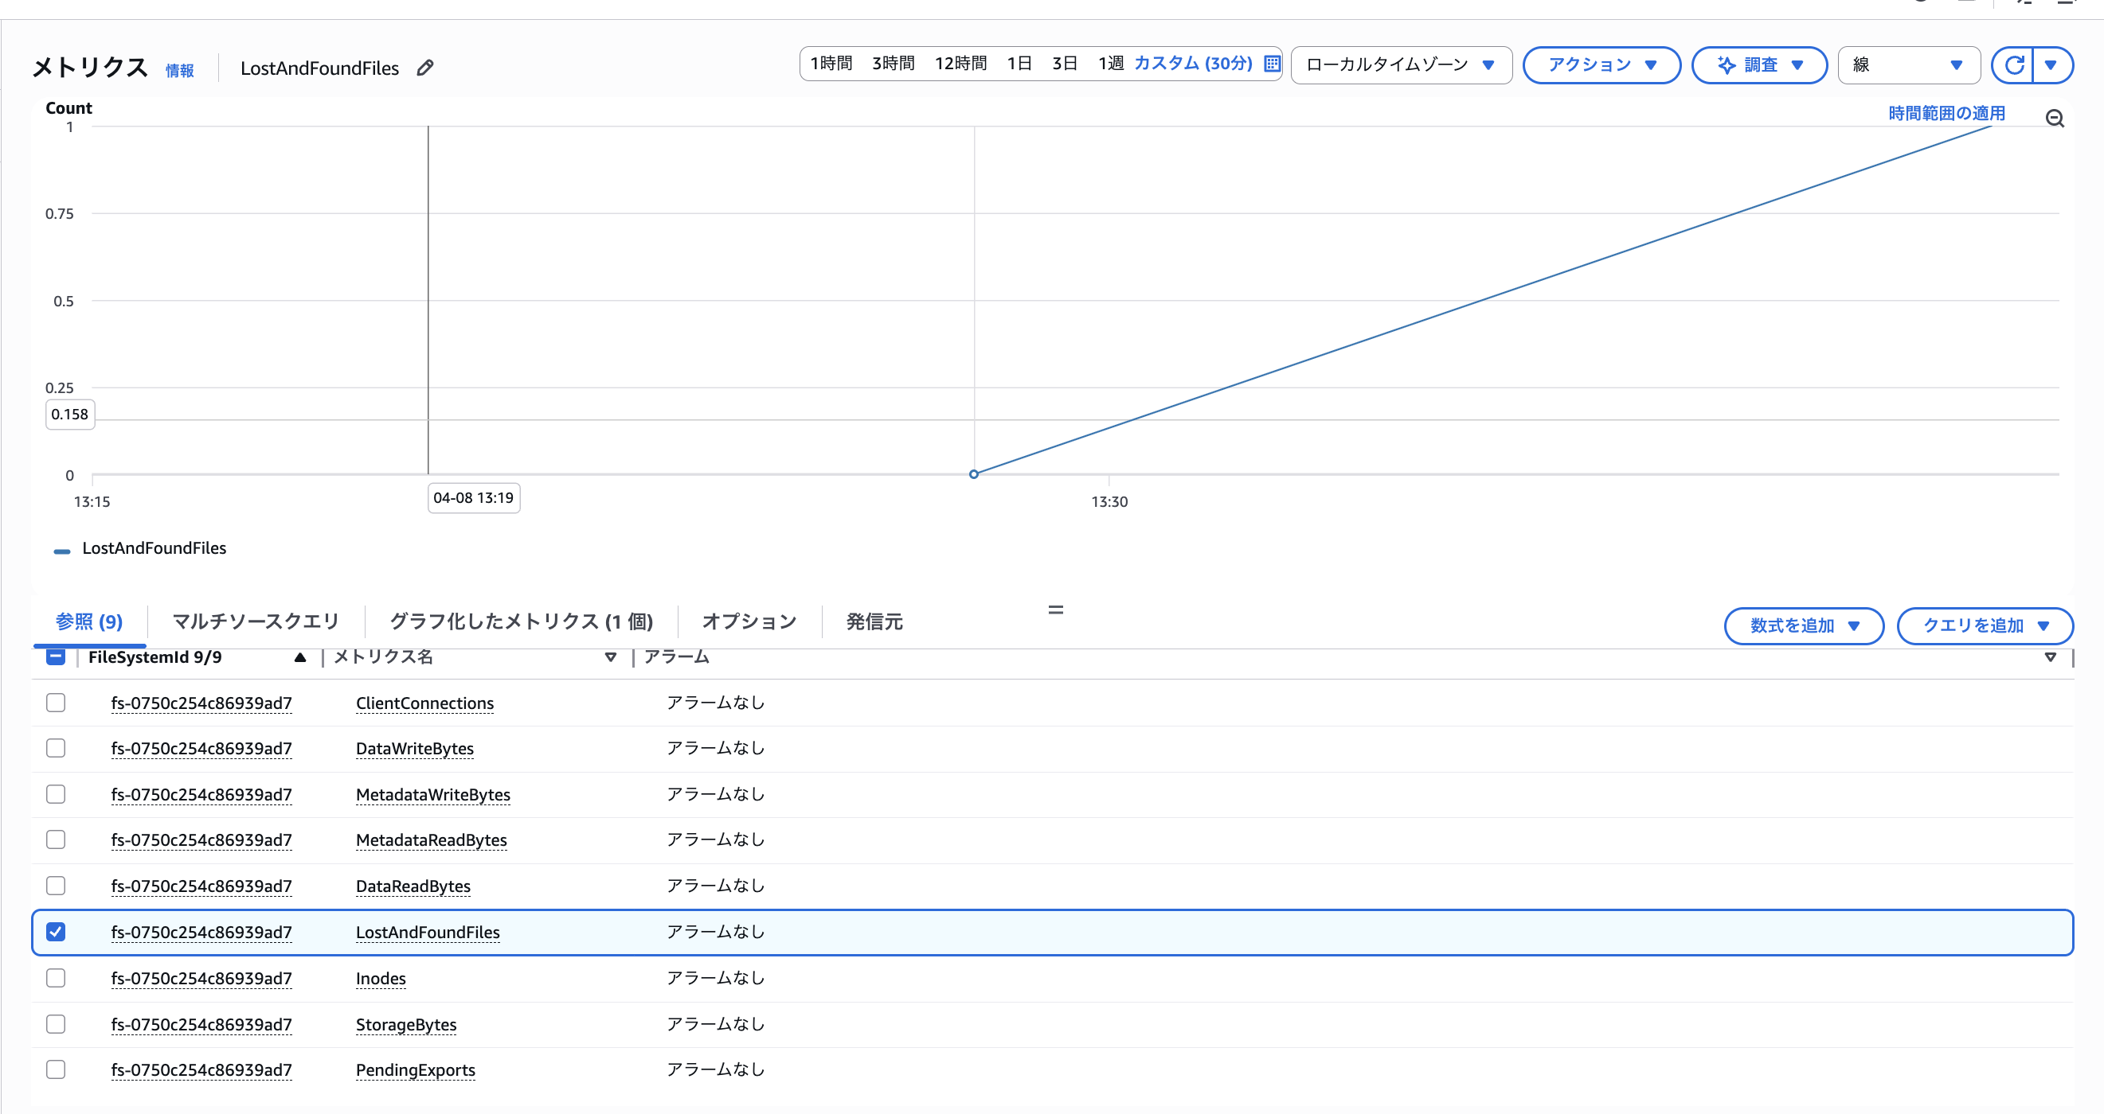Open the オプション tab
This screenshot has height=1114, width=2104.
[747, 621]
